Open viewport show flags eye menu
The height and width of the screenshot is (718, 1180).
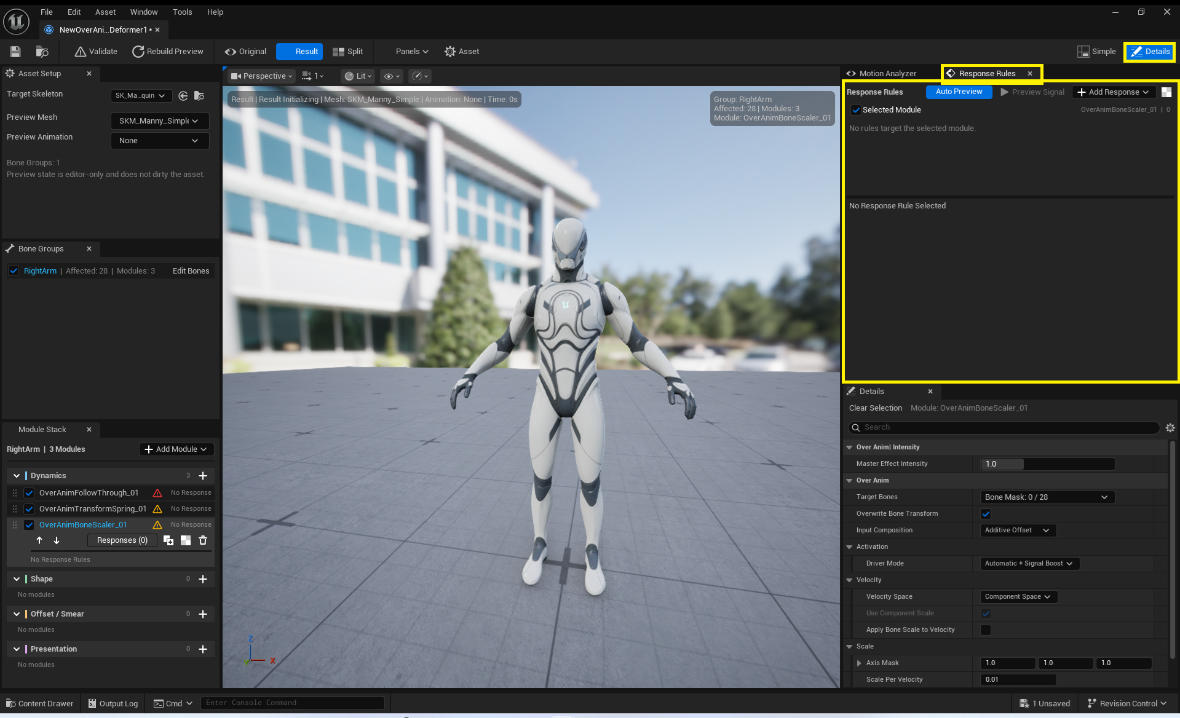coord(391,76)
